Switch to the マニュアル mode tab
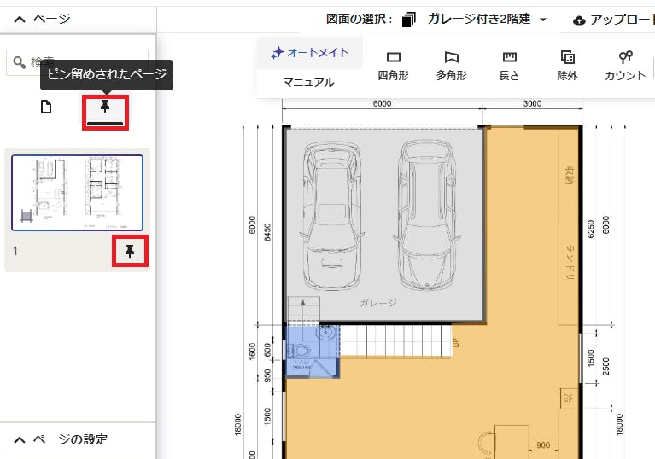This screenshot has height=459, width=655. (x=308, y=83)
